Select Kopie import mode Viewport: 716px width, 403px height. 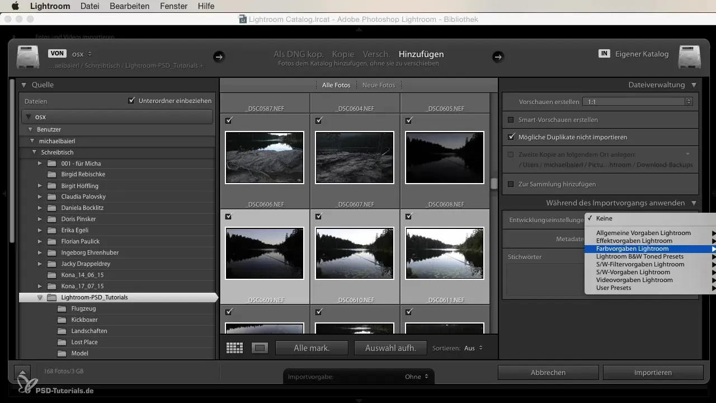[x=343, y=54]
